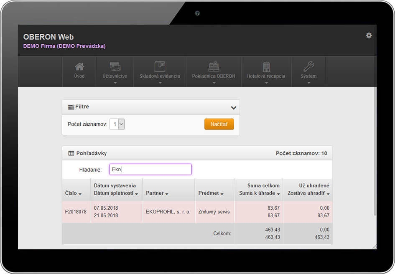
Task: Open the Pokladnica OBERON menu label
Action: click(214, 76)
